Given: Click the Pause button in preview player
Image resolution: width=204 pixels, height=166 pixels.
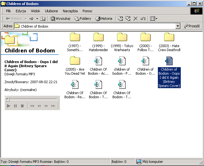Looking at the screenshot, I should [x=15, y=106].
